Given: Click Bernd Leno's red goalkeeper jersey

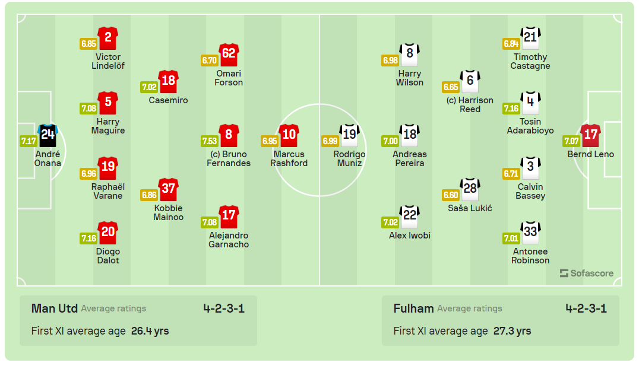Looking at the screenshot, I should tap(590, 135).
